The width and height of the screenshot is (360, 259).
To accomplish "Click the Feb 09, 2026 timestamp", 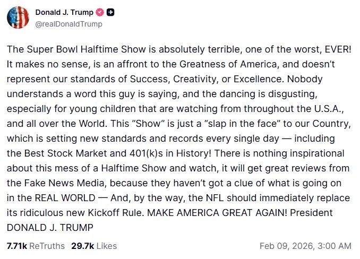I will point(305,246).
